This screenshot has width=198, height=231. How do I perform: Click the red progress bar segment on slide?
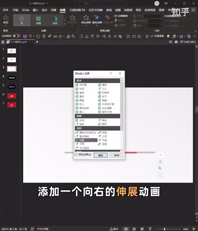[x=131, y=153]
